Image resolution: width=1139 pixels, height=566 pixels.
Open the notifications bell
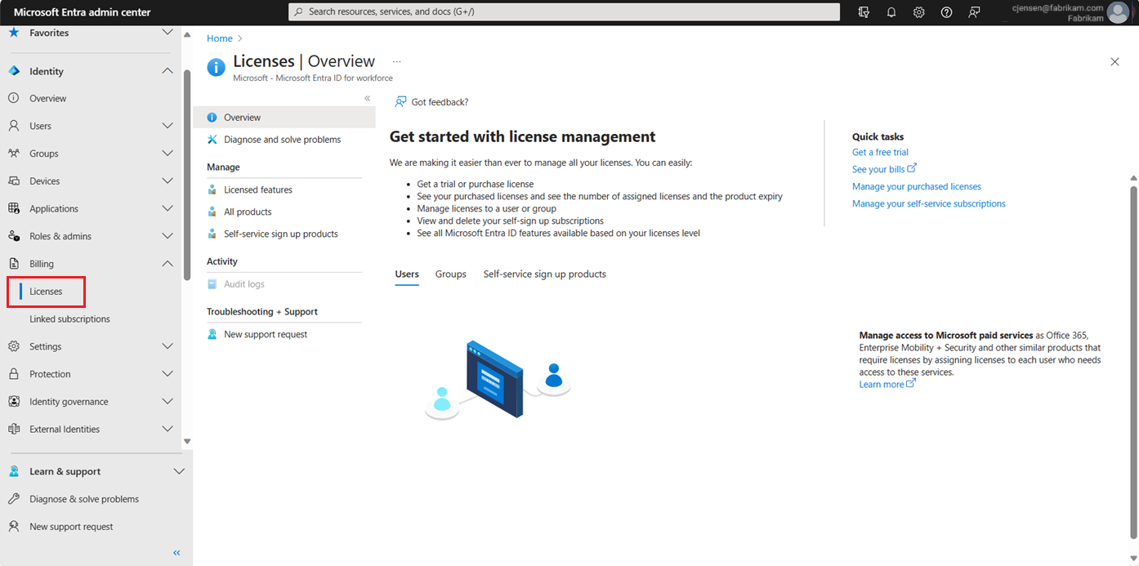[891, 12]
